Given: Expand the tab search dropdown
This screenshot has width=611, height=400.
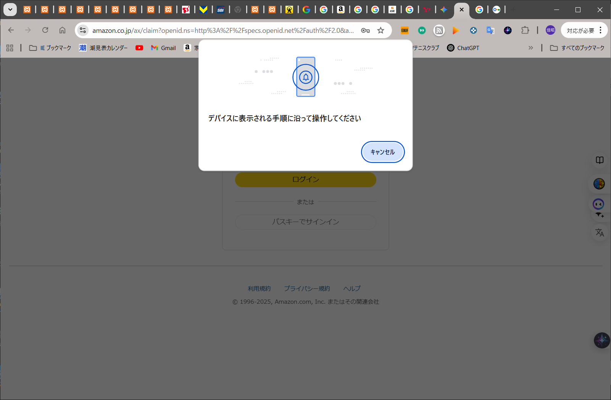Looking at the screenshot, I should (10, 10).
